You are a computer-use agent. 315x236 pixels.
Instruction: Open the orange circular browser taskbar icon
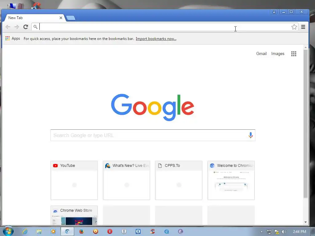[x=96, y=231]
